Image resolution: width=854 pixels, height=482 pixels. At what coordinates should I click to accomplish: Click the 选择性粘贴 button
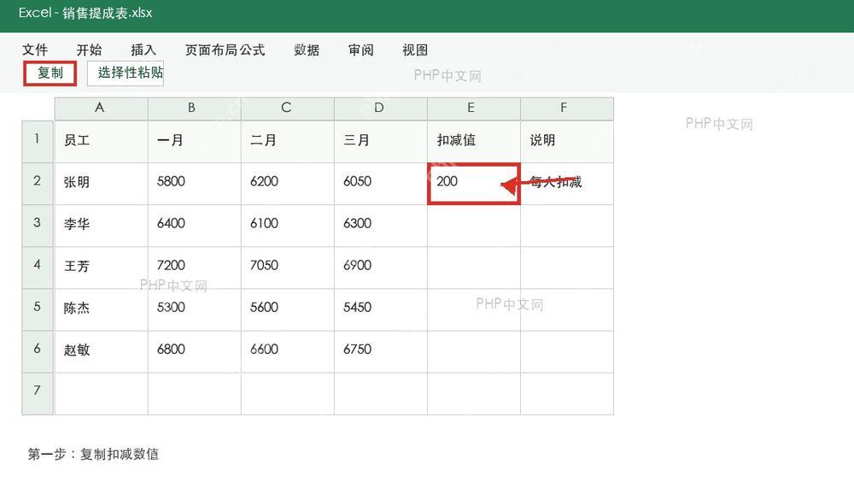126,73
